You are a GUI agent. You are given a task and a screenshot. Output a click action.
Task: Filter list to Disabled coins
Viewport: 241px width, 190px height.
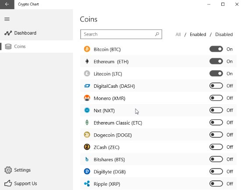(224, 34)
